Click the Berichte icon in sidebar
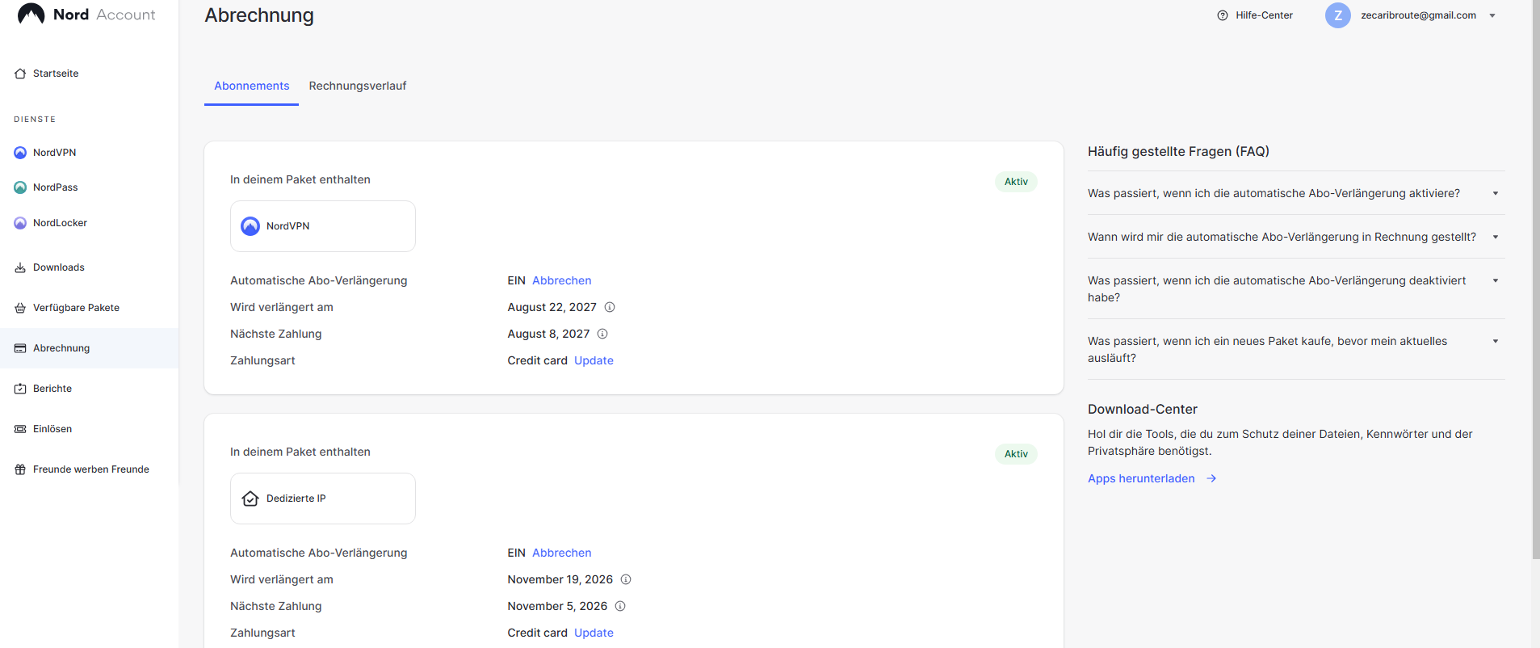The height and width of the screenshot is (648, 1540). click(x=20, y=389)
